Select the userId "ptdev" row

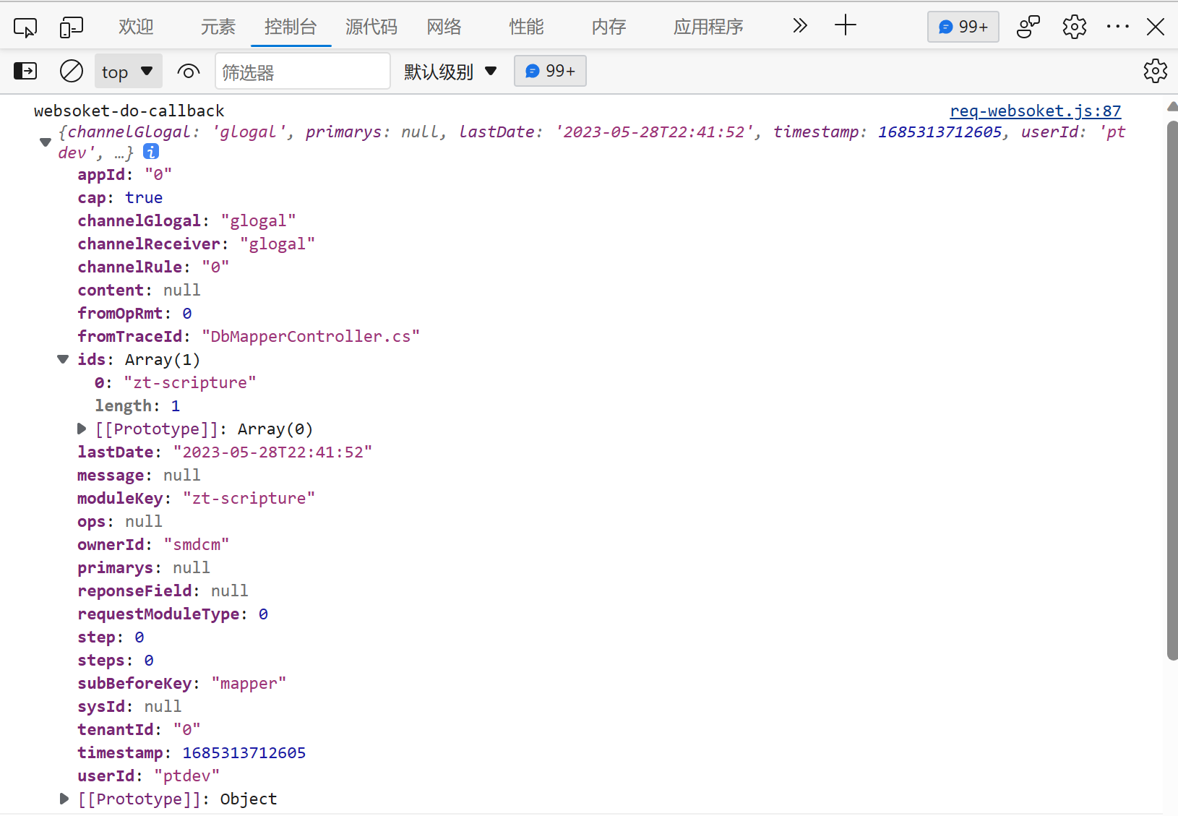tap(148, 776)
